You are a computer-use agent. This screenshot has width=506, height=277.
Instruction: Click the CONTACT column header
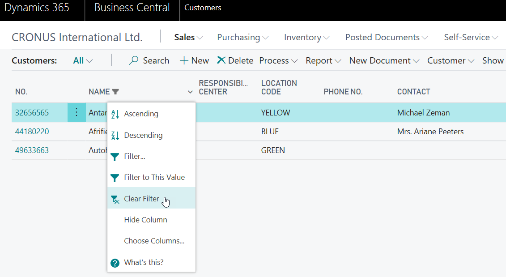click(413, 92)
